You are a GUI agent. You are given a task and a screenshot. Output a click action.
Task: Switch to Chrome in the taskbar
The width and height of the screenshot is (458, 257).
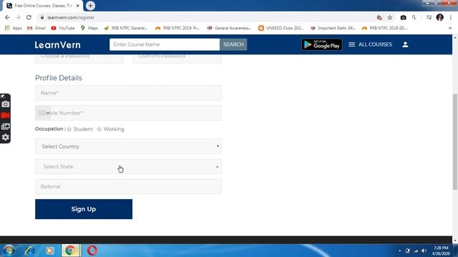pyautogui.click(x=70, y=251)
